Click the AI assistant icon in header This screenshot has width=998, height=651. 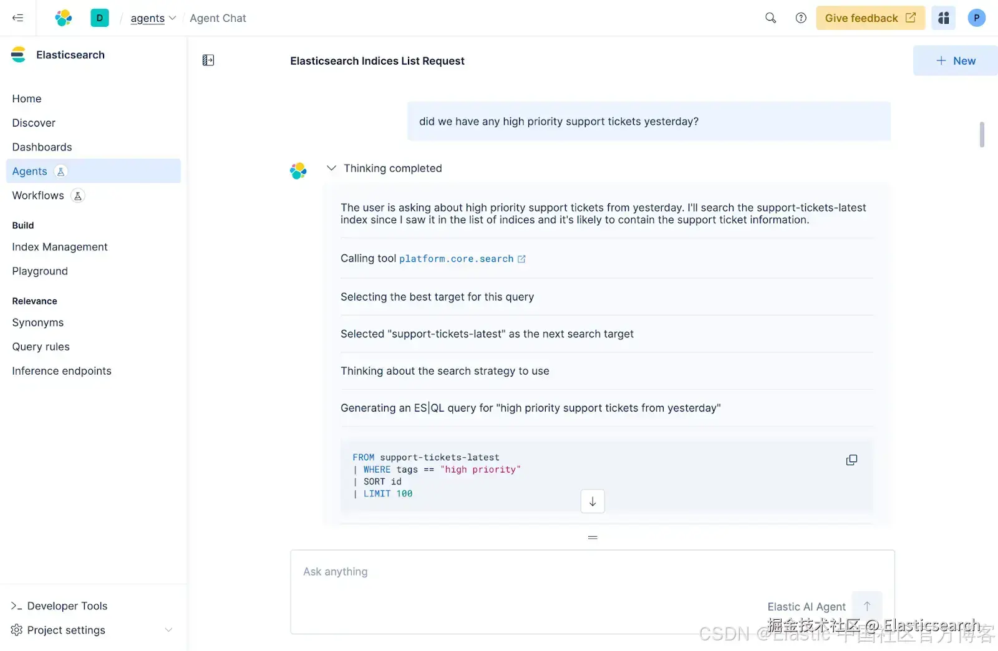[944, 18]
